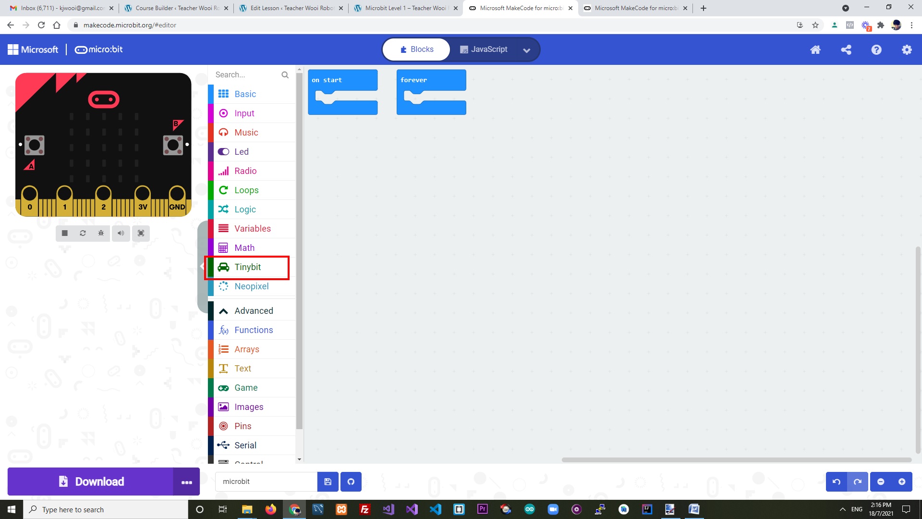Open the Tinybit category in the toolbox
922x519 pixels.
(x=247, y=267)
